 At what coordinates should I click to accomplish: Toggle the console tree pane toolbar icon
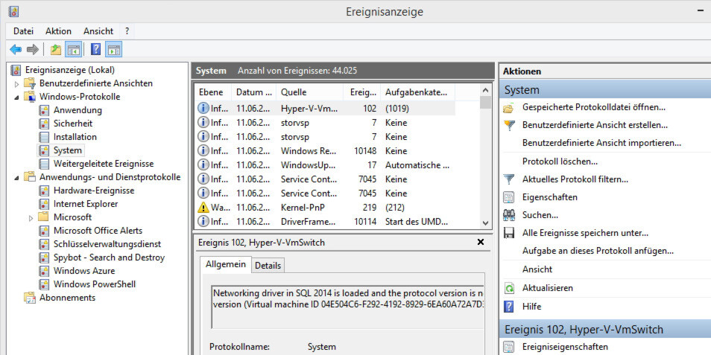coord(73,49)
